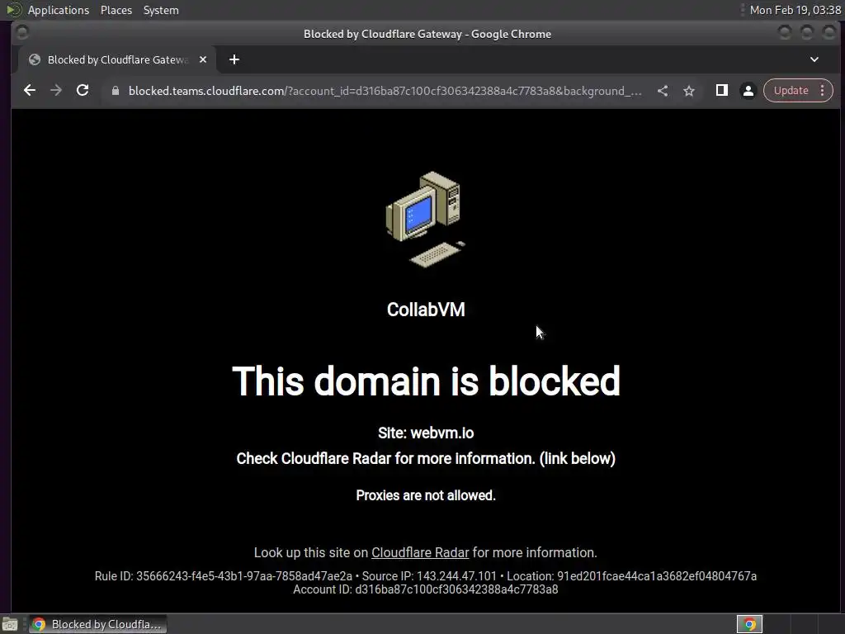Share this page via share icon
Viewport: 845px width, 634px height.
(663, 91)
